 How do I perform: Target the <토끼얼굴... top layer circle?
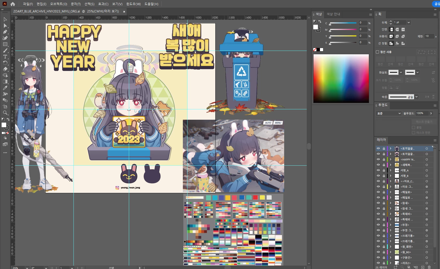(x=426, y=149)
